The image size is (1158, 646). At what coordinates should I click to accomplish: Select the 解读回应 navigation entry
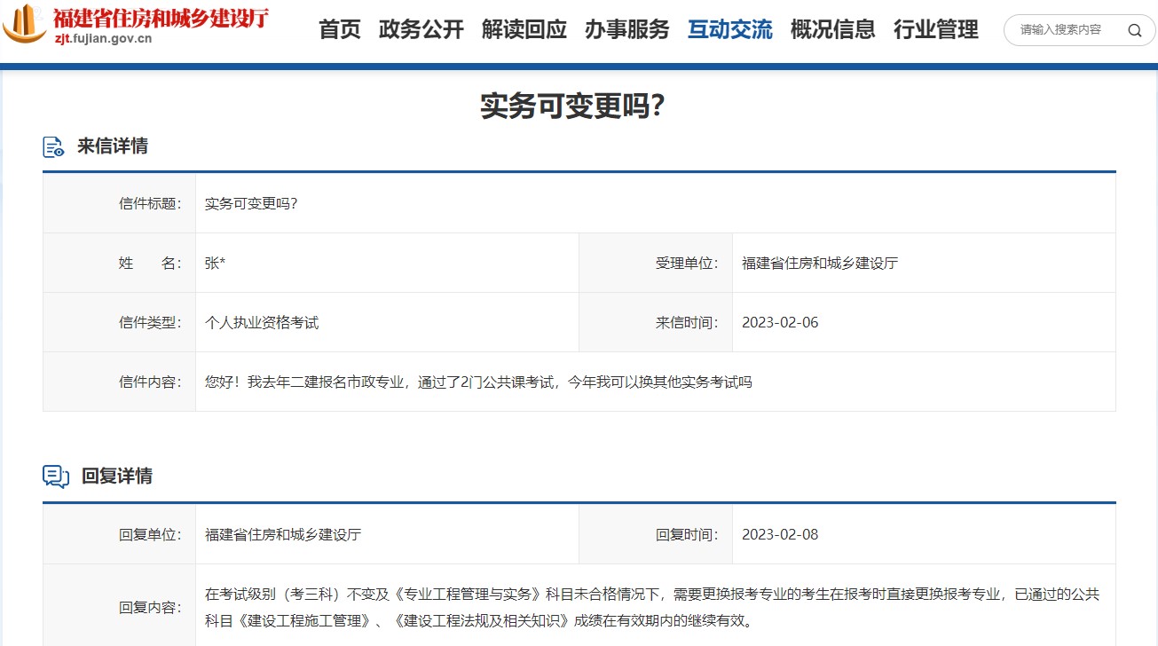pos(524,29)
